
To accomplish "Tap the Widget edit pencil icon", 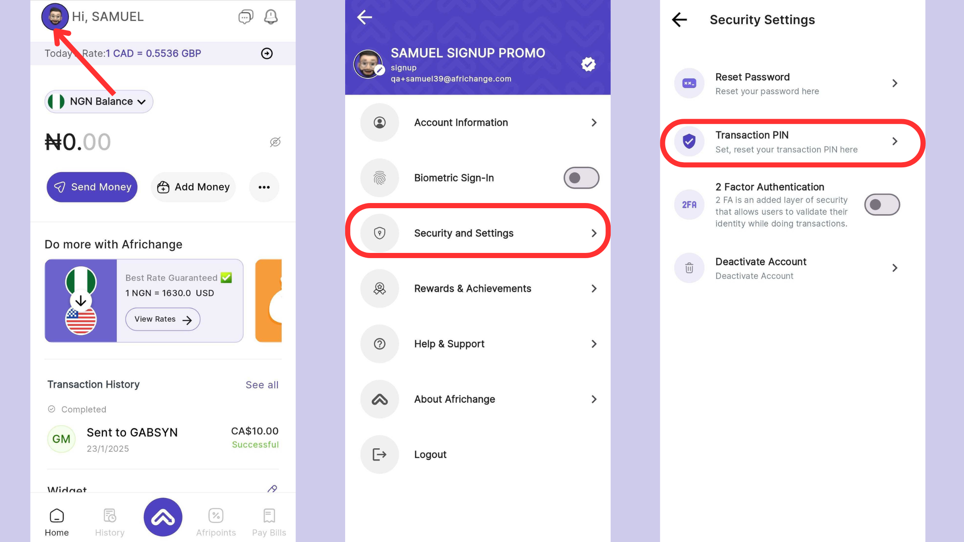I will [x=272, y=489].
